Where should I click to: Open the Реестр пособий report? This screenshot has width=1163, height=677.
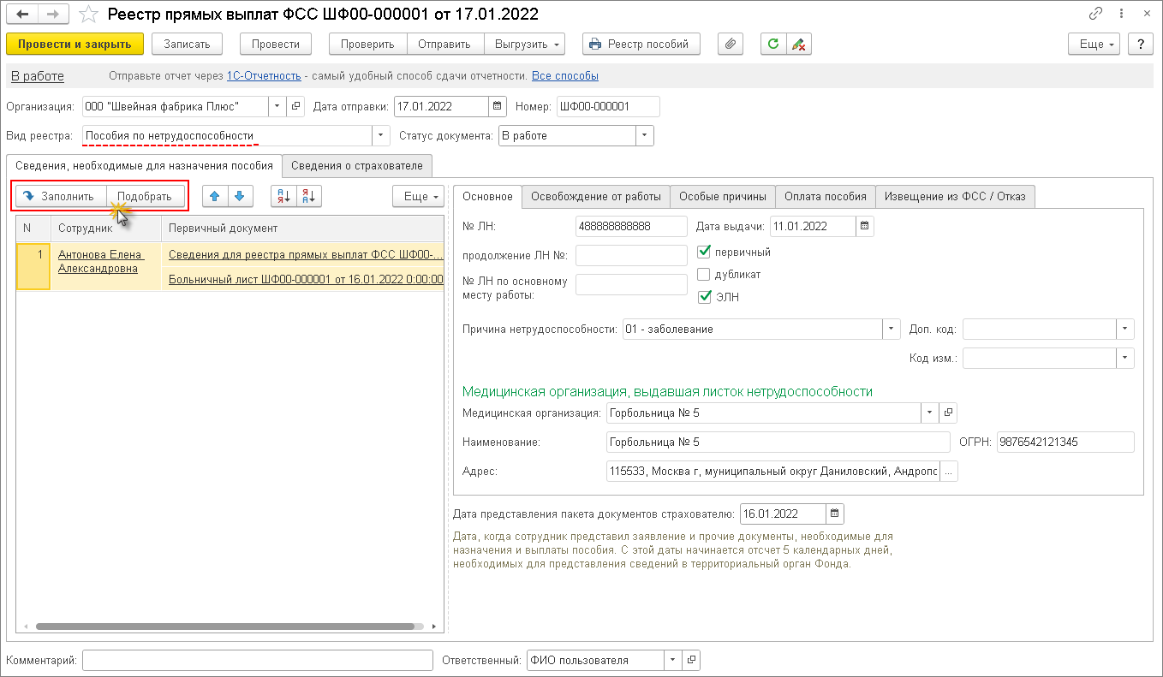(x=641, y=44)
